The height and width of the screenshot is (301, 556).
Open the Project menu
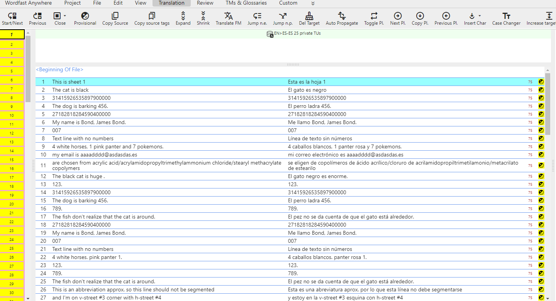[73, 3]
